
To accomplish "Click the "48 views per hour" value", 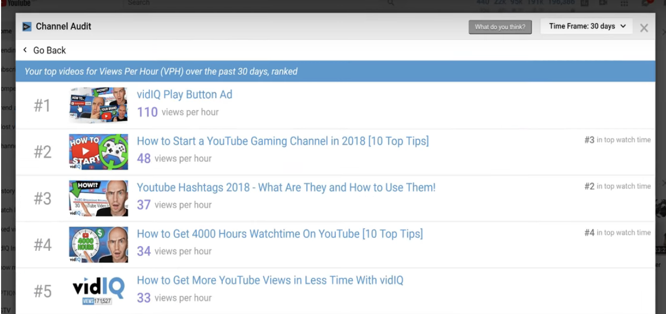I will 174,159.
